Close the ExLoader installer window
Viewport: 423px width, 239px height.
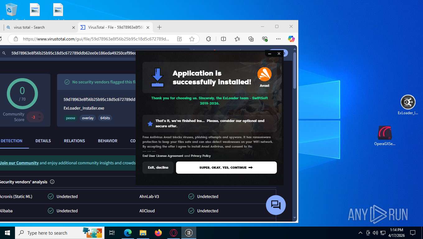coord(279,54)
